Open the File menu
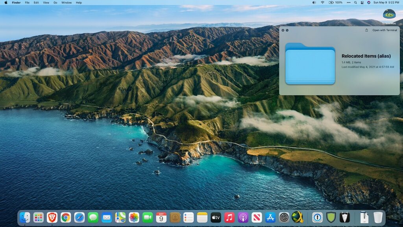The height and width of the screenshot is (227, 403). click(x=27, y=2)
